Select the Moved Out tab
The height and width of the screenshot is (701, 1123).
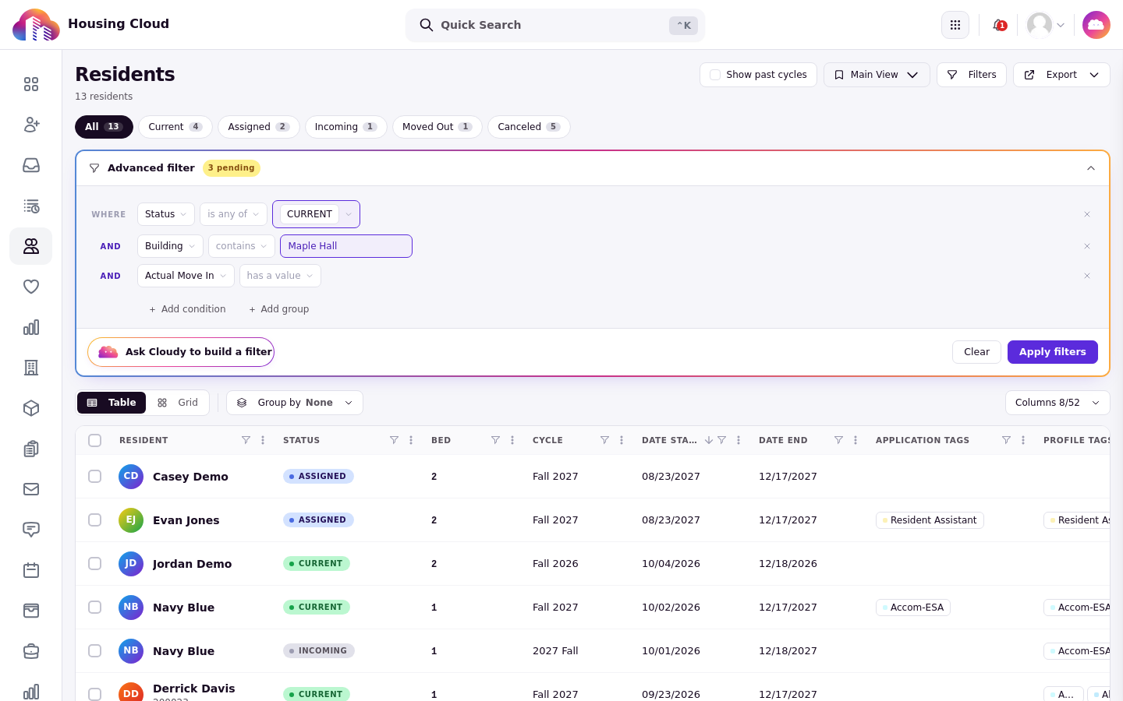click(438, 127)
